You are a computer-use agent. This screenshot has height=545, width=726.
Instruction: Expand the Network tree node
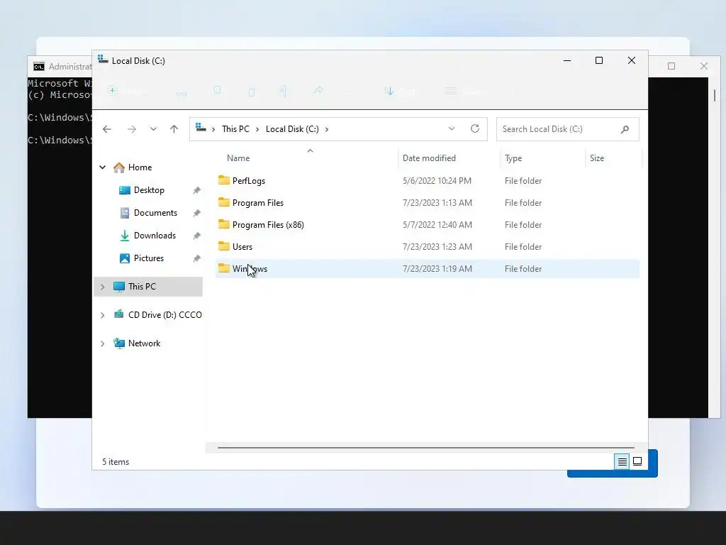pyautogui.click(x=103, y=344)
